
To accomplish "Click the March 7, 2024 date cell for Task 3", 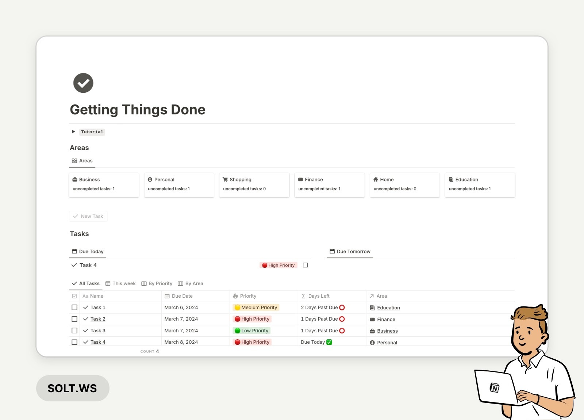I will pyautogui.click(x=181, y=330).
